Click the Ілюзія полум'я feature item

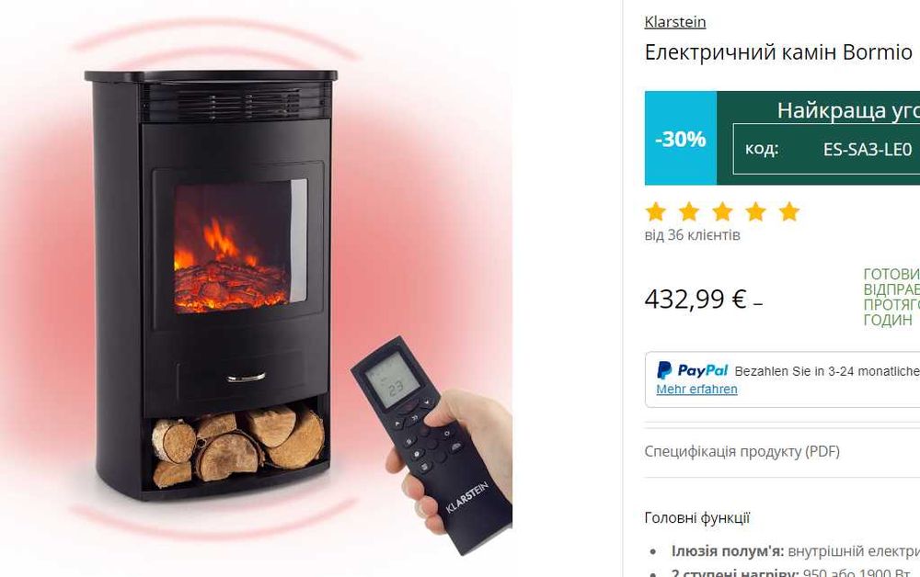[795, 551]
